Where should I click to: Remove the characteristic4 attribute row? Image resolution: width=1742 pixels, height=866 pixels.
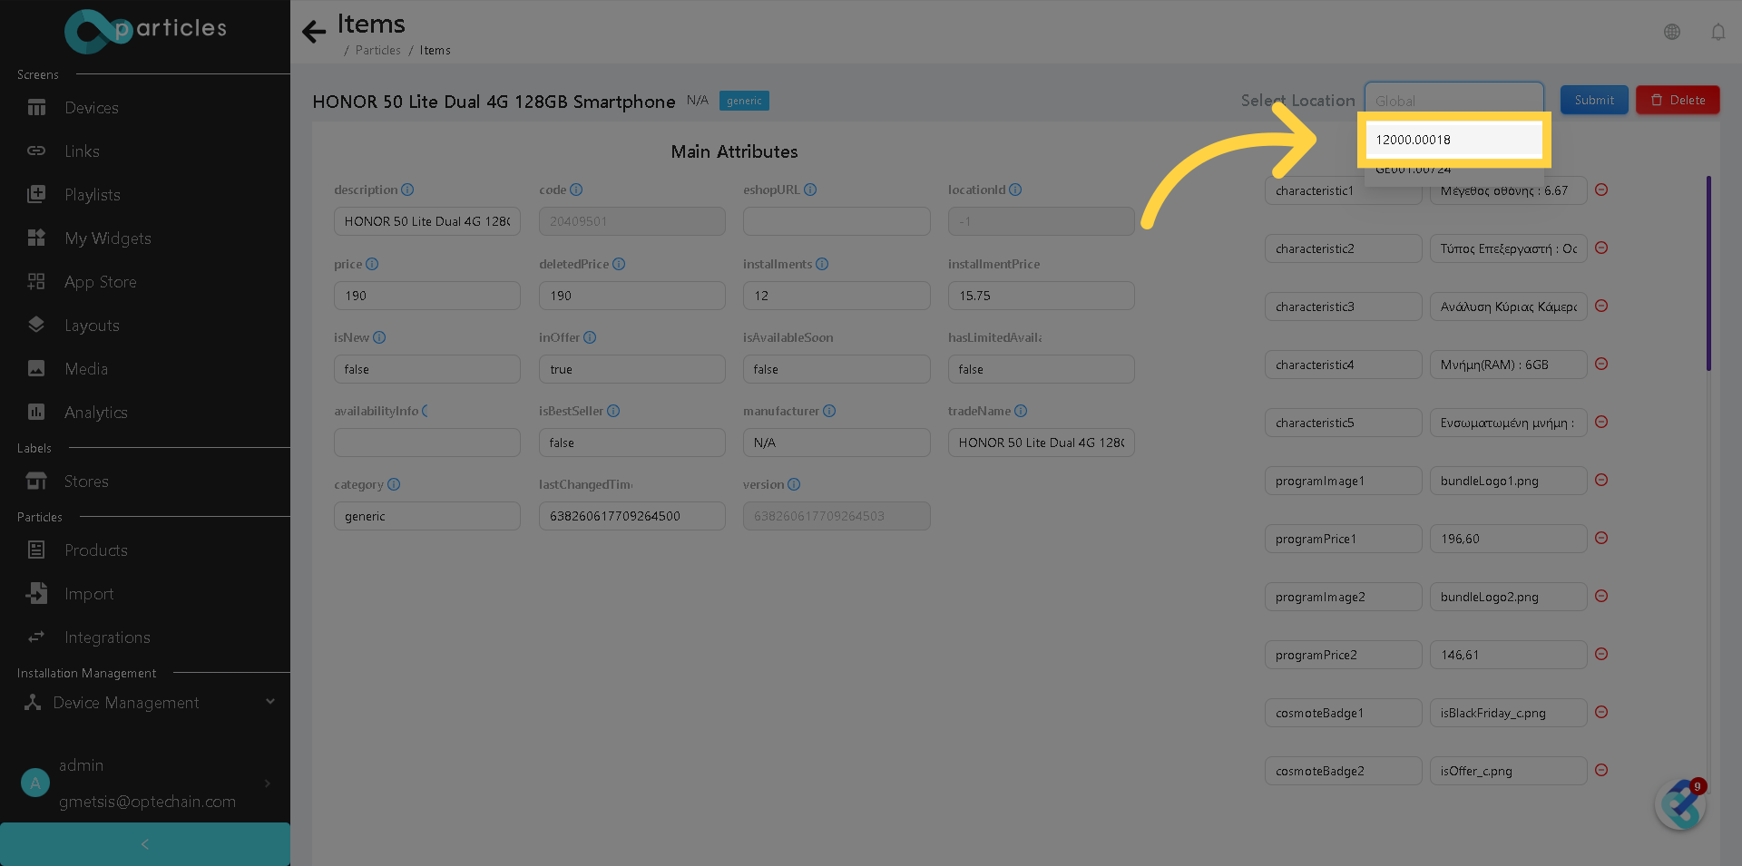click(x=1601, y=364)
